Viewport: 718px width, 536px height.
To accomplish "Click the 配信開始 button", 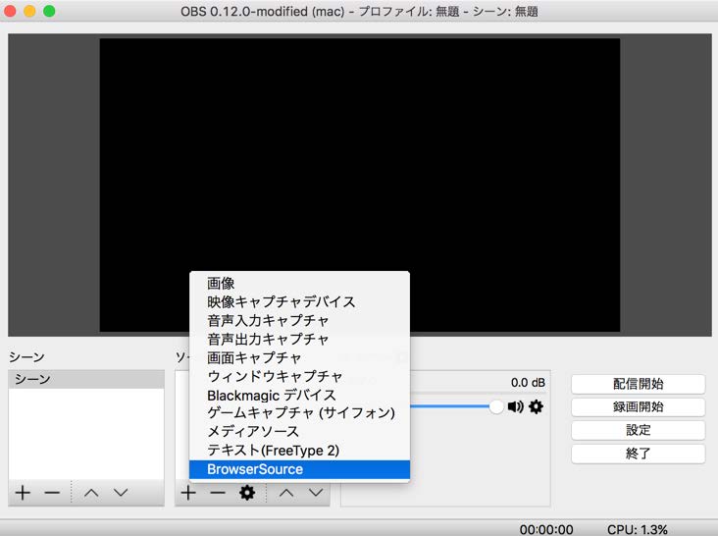I will pyautogui.click(x=638, y=384).
